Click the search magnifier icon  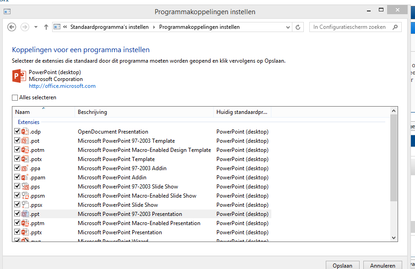click(x=395, y=27)
